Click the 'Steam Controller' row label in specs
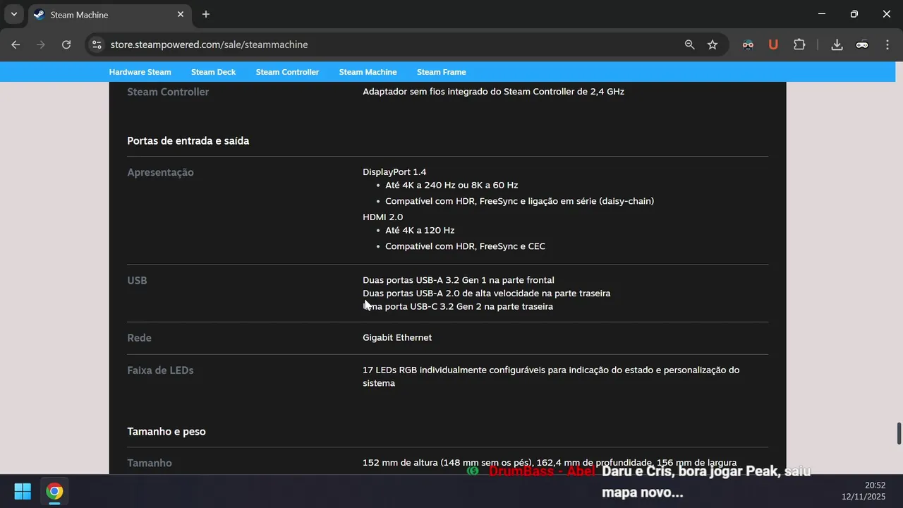 click(168, 92)
